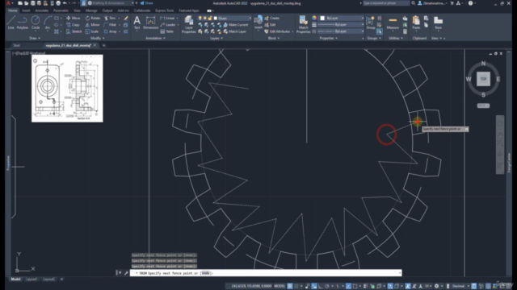Viewport: 517px width, 290px height.
Task: Insert a Table annotation
Action: (167, 31)
